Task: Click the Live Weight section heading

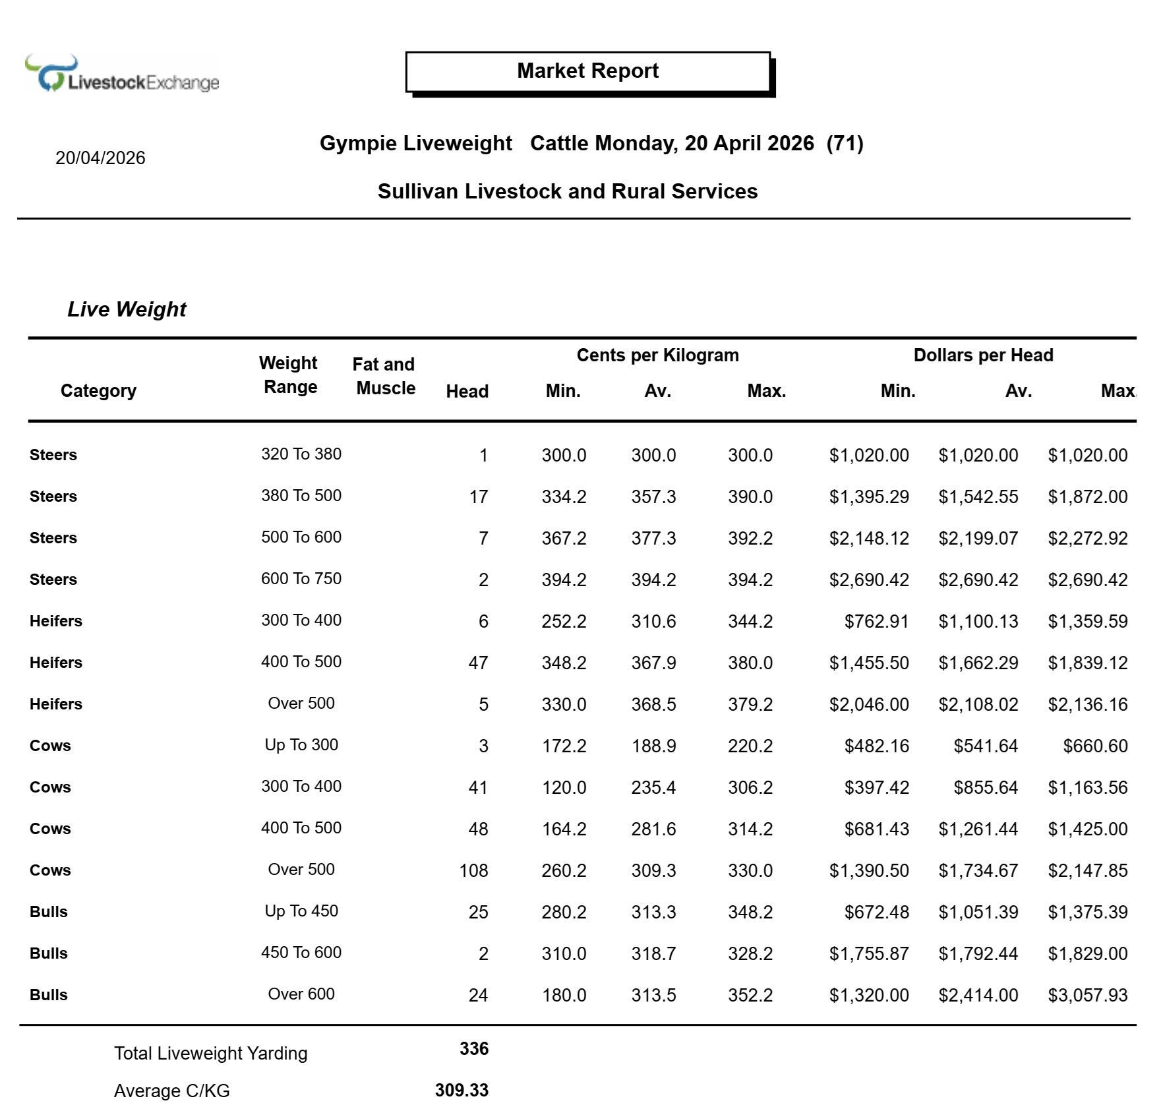Action: point(127,309)
